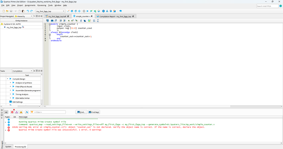Expand the Analysis & Synthesis task
This screenshot has height=149, width=283.
10,83
